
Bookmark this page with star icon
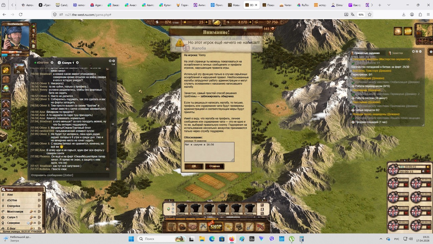tap(370, 15)
